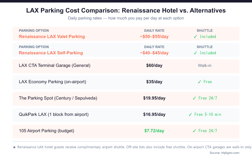Select QuikPark LAX row label

point(54,115)
